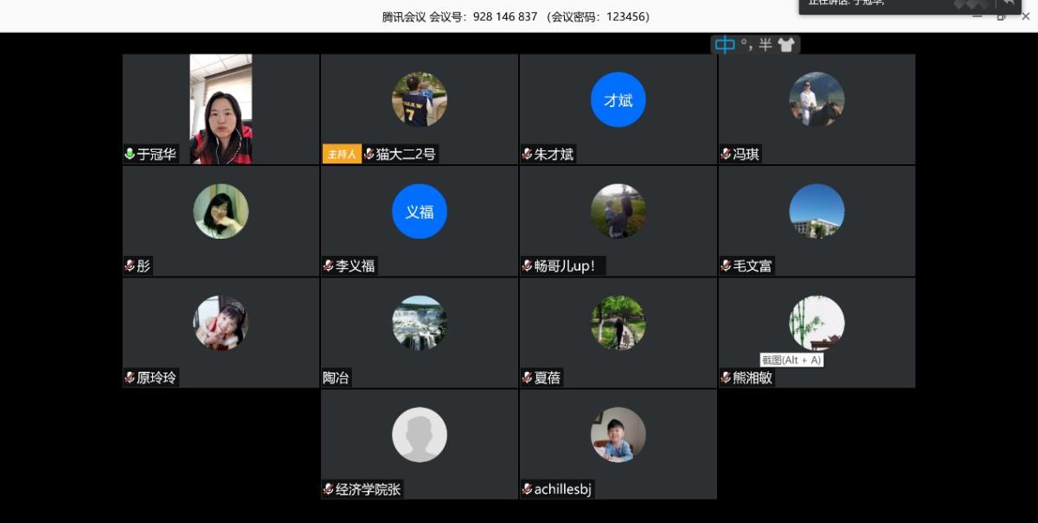Screen dimensions: 1038x523
Task: Select 于冠华's live video feed
Action: (x=221, y=109)
